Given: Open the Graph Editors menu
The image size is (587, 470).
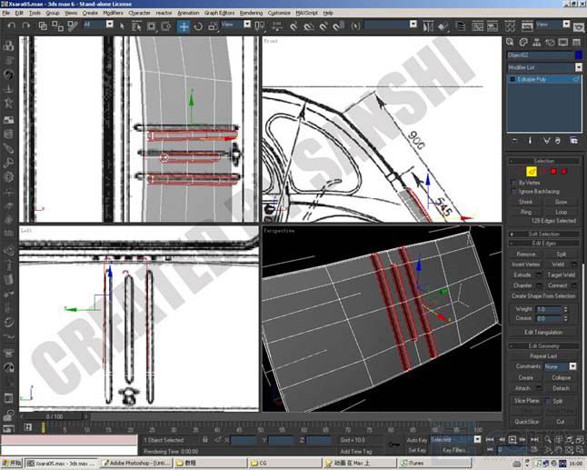Looking at the screenshot, I should (219, 13).
